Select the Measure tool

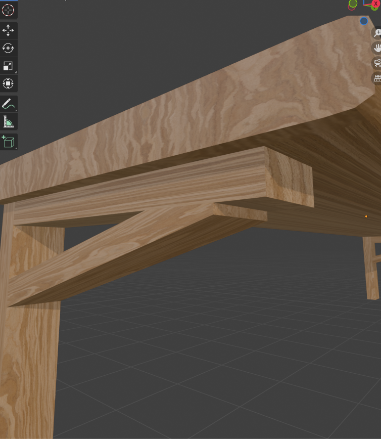[8, 121]
